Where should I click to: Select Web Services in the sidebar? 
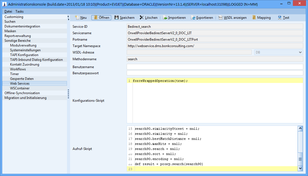[x=20, y=84]
